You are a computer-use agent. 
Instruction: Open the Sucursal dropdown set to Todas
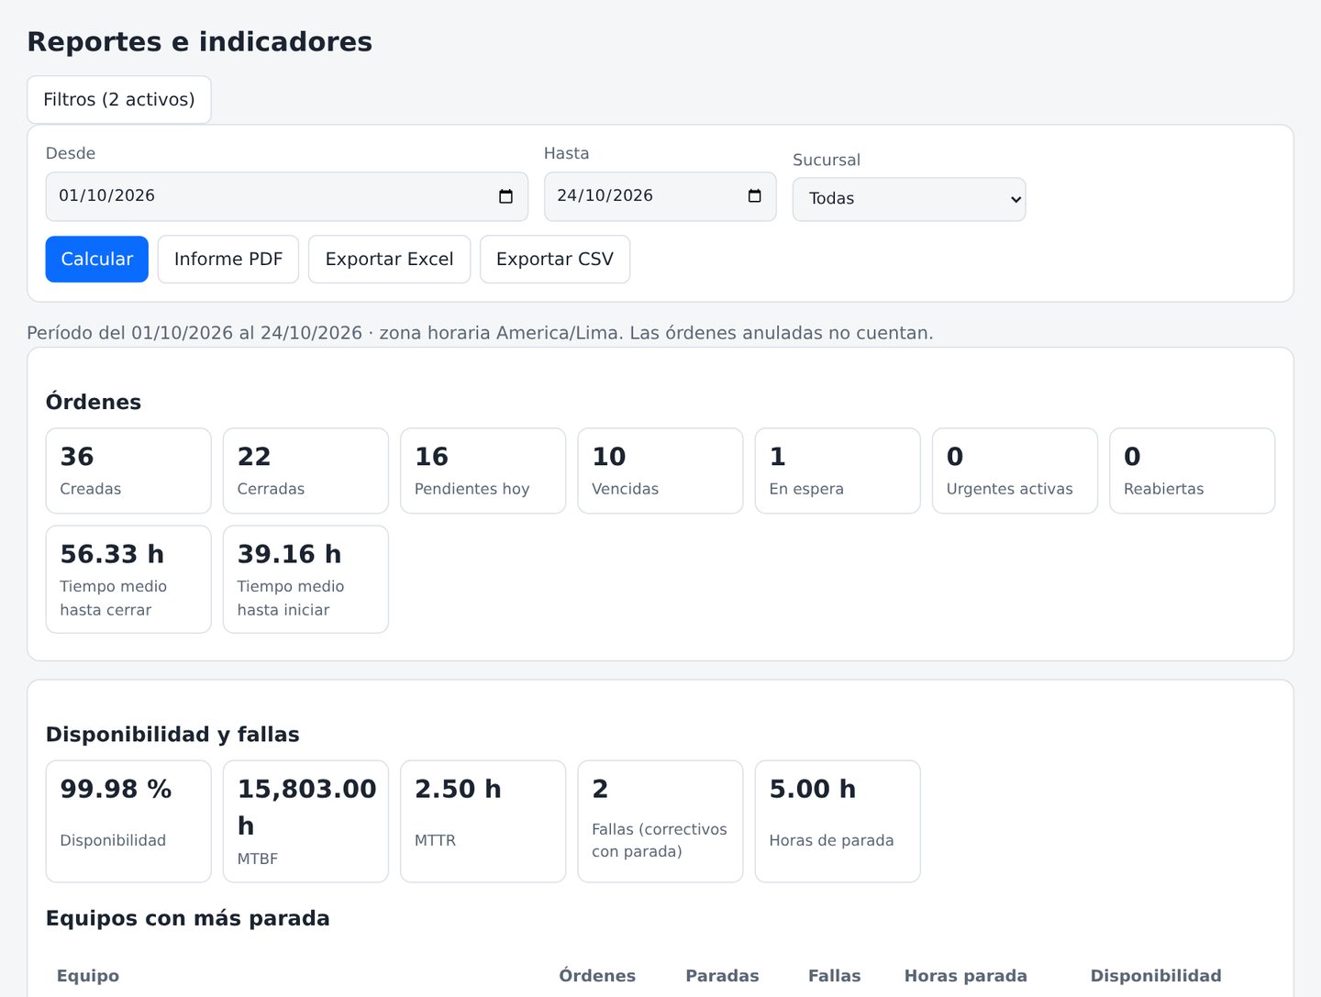[909, 199]
